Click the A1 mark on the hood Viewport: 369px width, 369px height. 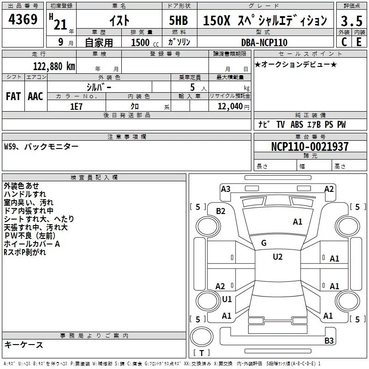[x=298, y=222]
